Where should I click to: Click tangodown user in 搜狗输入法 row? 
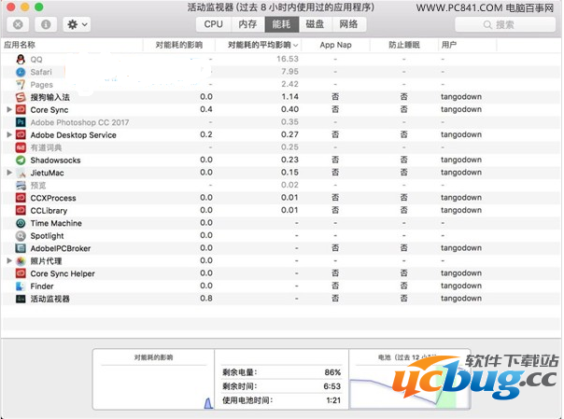(461, 97)
